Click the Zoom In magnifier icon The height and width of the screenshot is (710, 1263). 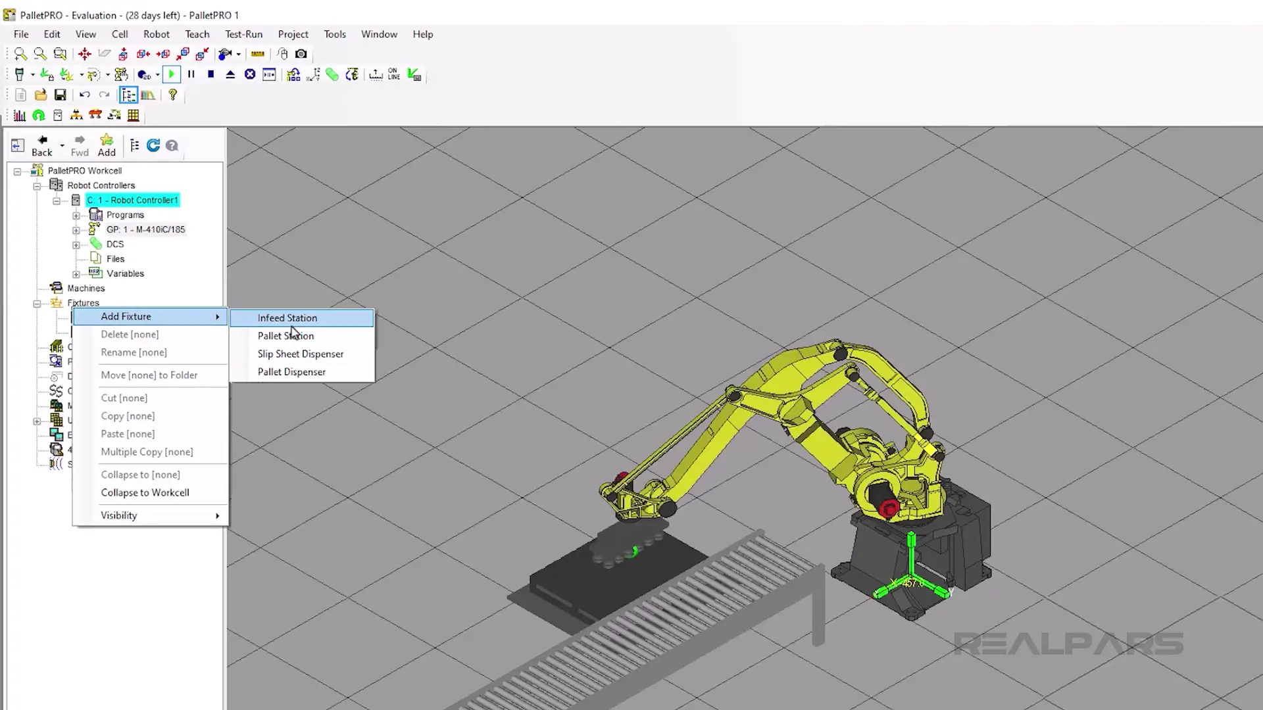point(20,54)
